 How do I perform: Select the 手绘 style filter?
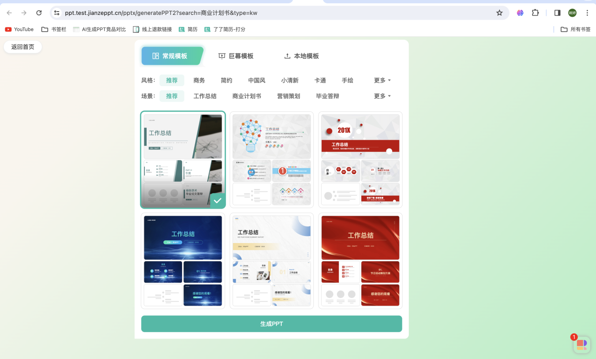347,81
